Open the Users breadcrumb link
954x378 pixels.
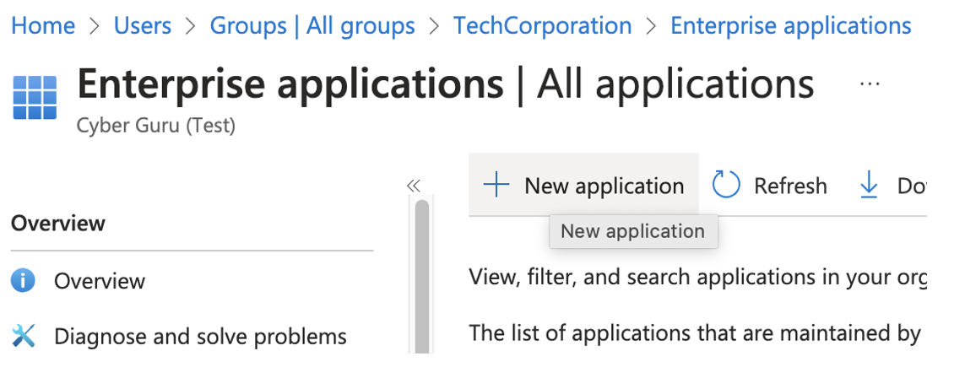(x=143, y=25)
